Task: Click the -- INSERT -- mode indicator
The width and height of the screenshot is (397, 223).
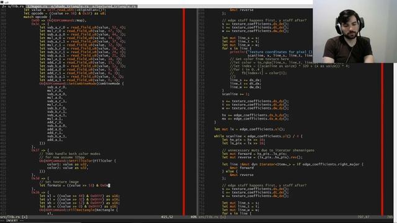Action: point(12,221)
